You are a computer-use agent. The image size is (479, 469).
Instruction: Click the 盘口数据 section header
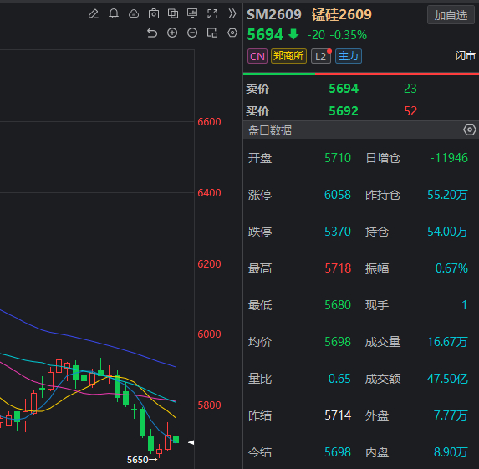361,130
